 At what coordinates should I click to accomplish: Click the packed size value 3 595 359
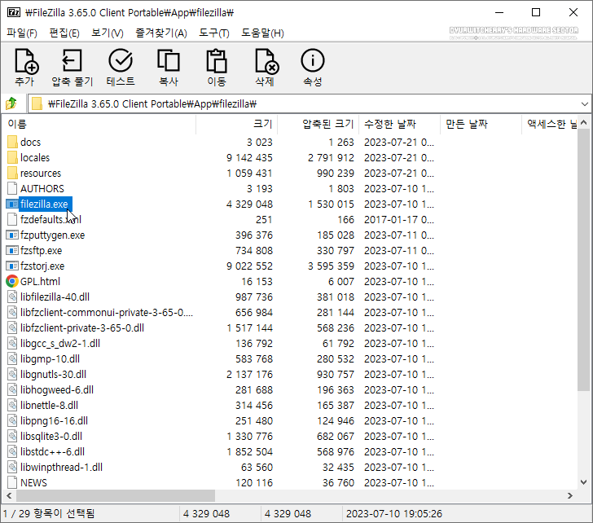tap(331, 266)
